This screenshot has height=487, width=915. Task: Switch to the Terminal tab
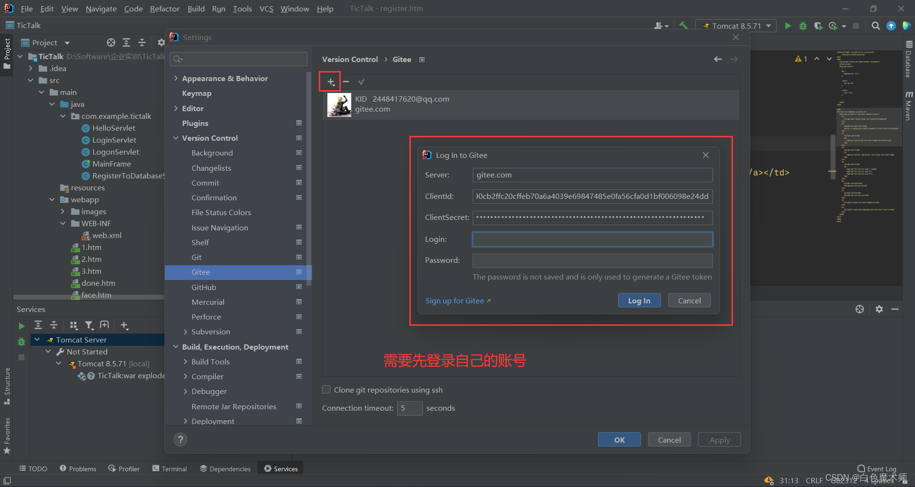coord(169,469)
